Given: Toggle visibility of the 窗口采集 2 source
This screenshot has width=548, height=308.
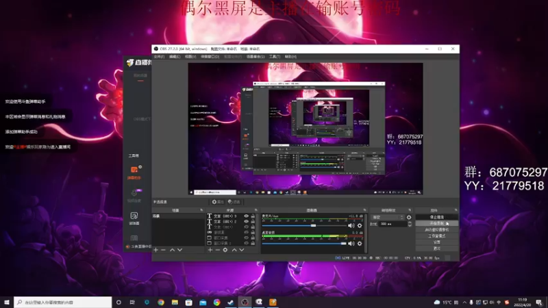Looking at the screenshot, I should (247, 243).
